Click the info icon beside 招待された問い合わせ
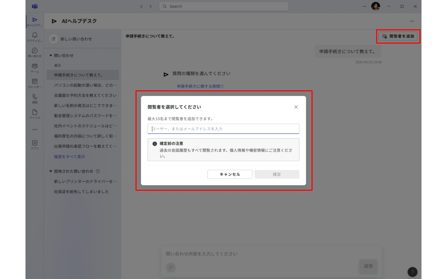The width and height of the screenshot is (447, 279). (98, 171)
